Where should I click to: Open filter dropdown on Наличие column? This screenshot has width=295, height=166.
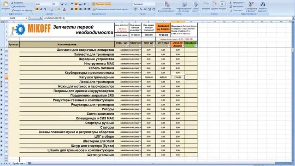(x=140, y=46)
